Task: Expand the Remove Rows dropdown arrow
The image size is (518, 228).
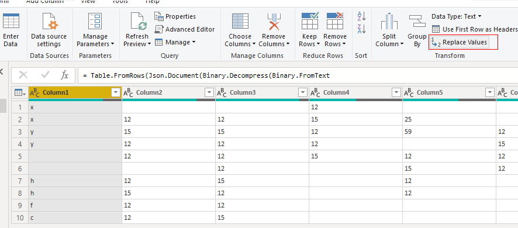Action: coord(344,44)
